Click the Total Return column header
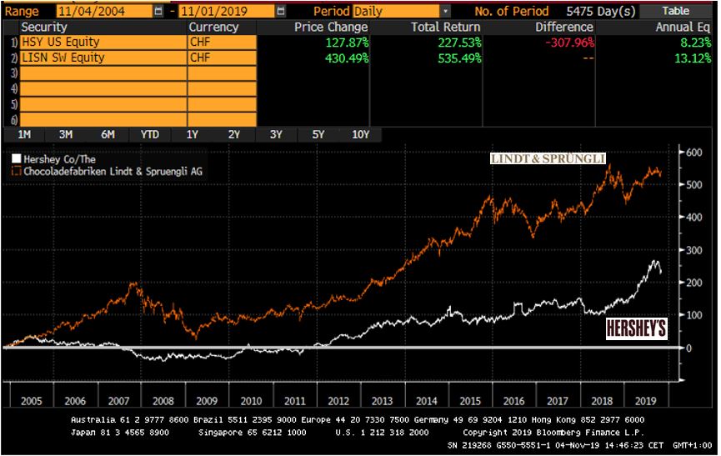This screenshot has width=721, height=456. click(x=446, y=28)
